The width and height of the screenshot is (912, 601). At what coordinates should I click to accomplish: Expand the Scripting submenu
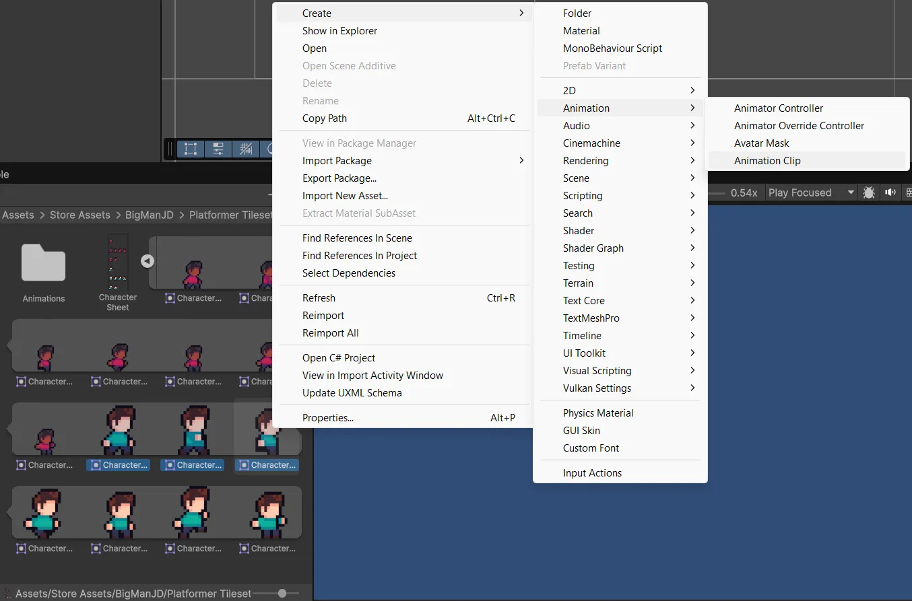(620, 196)
